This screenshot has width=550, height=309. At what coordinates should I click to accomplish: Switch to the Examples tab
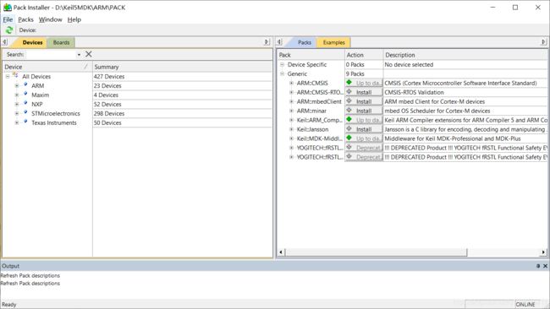333,42
